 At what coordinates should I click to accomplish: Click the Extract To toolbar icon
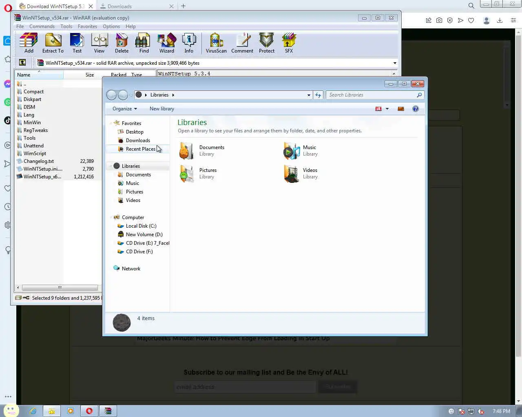coord(53,43)
